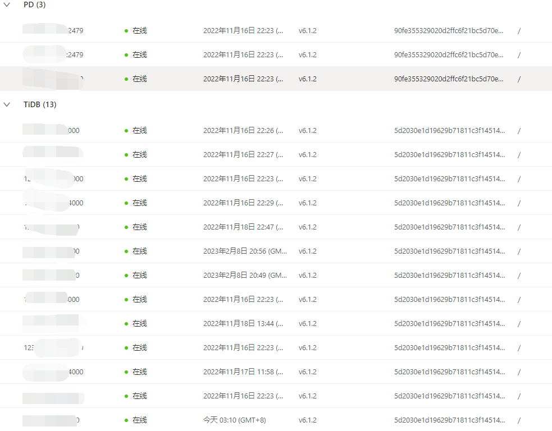
Task: Select start time 2022年11月16日 22:29
Action: (x=243, y=203)
